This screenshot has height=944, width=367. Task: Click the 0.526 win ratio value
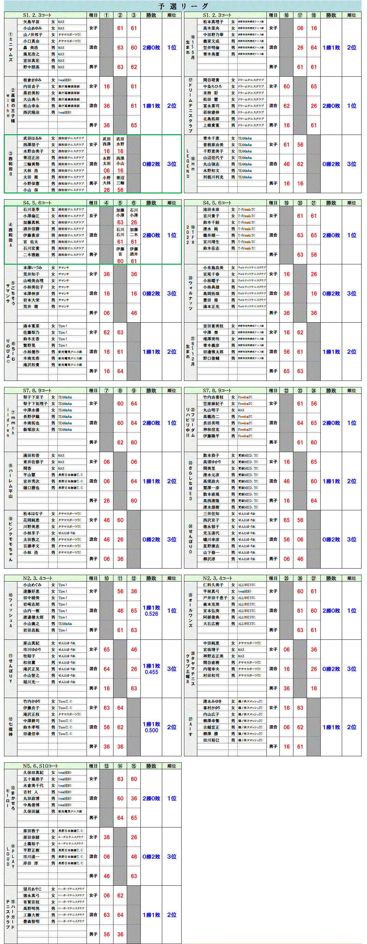tap(151, 614)
